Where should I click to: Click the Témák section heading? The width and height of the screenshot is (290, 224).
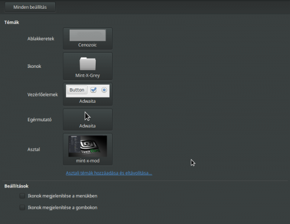coord(12,23)
